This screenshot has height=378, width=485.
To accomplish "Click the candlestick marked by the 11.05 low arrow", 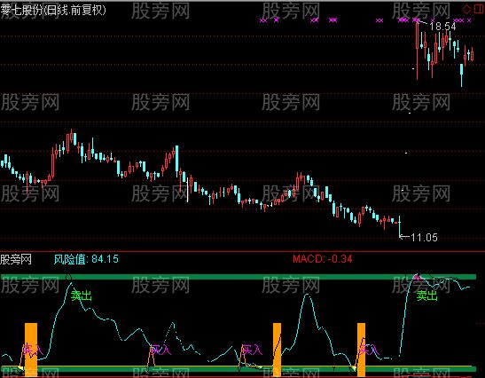I will (399, 226).
